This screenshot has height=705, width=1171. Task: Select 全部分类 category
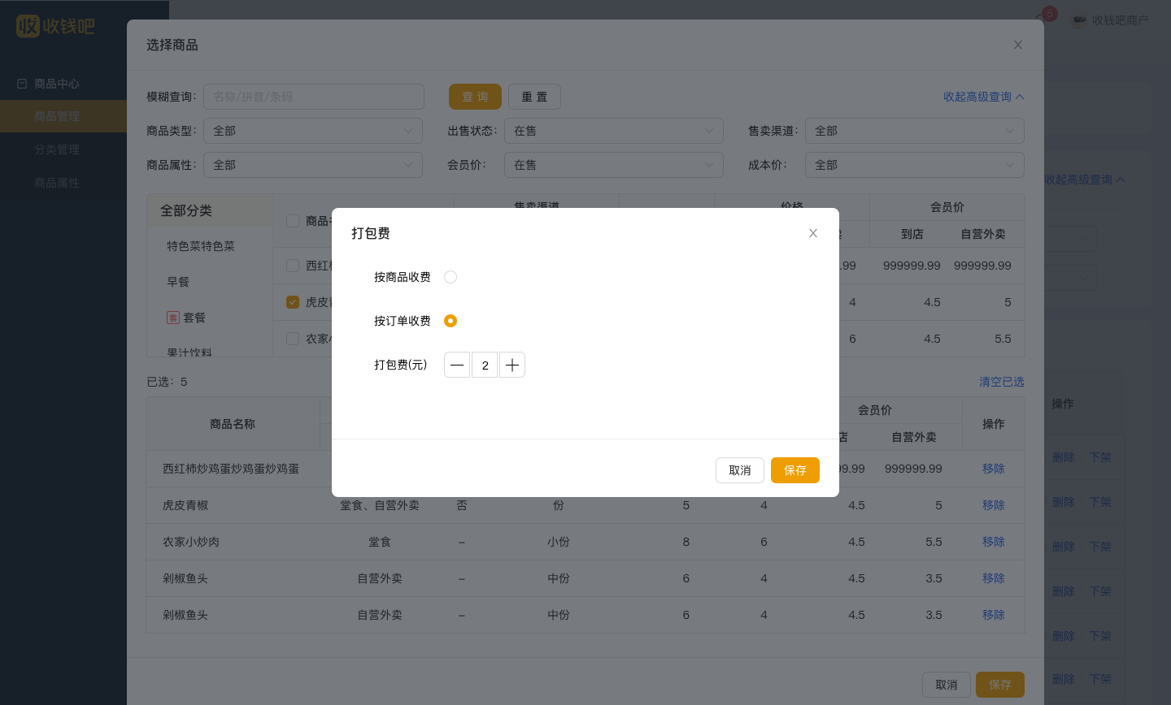tap(210, 210)
